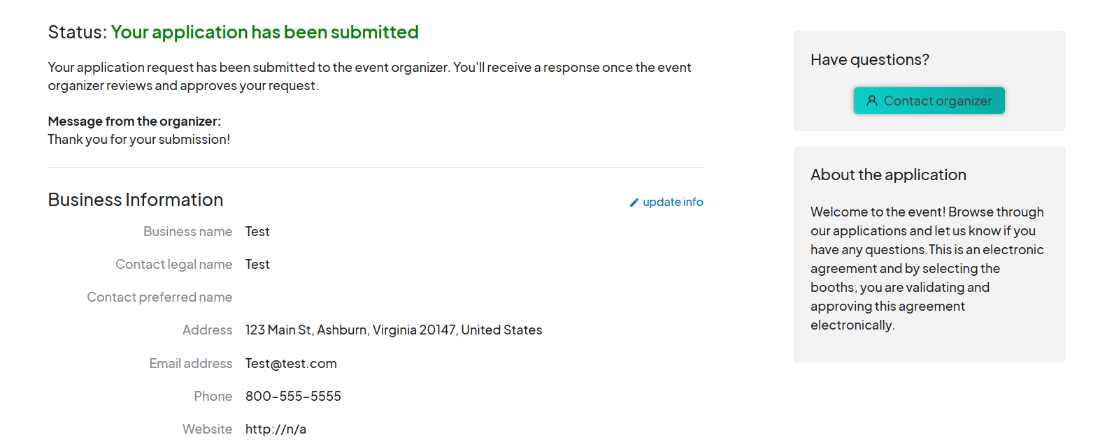
Task: Click the phone number 800-555-5555
Action: pos(293,396)
